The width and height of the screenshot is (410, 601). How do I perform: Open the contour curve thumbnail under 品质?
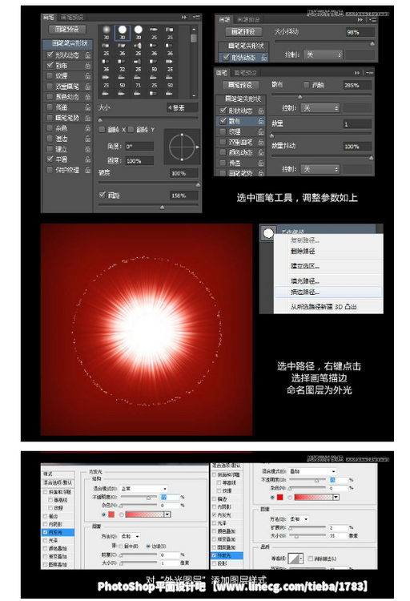[x=295, y=559]
